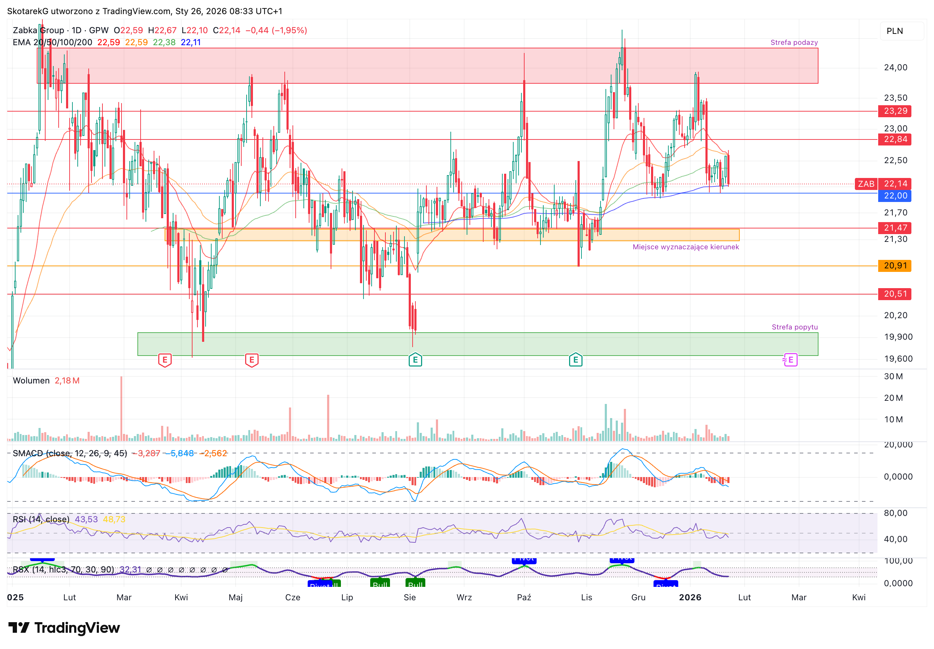Click the red earnings marker near Kwi
934x649 pixels.
pos(165,360)
